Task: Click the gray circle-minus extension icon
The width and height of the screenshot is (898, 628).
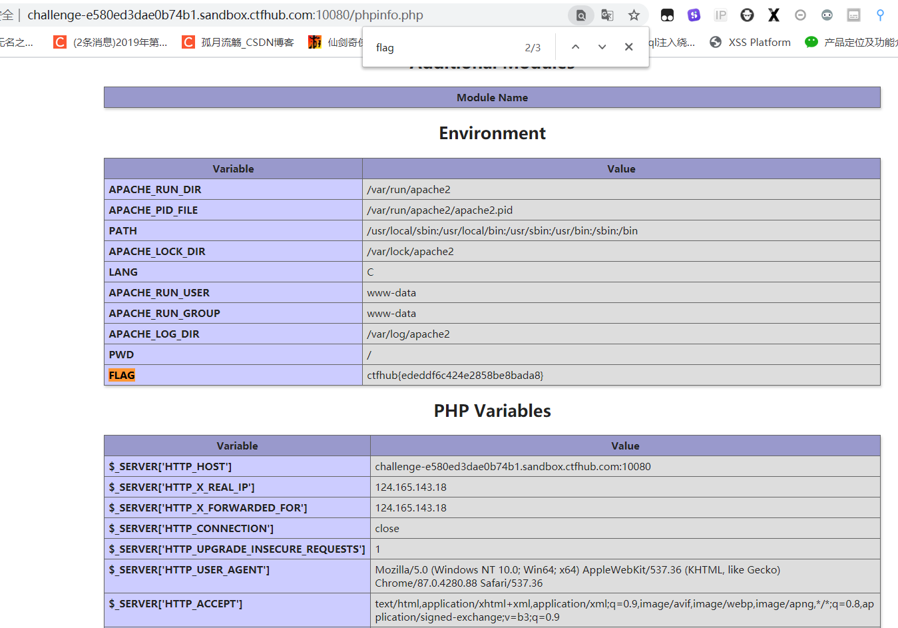Action: (x=800, y=15)
